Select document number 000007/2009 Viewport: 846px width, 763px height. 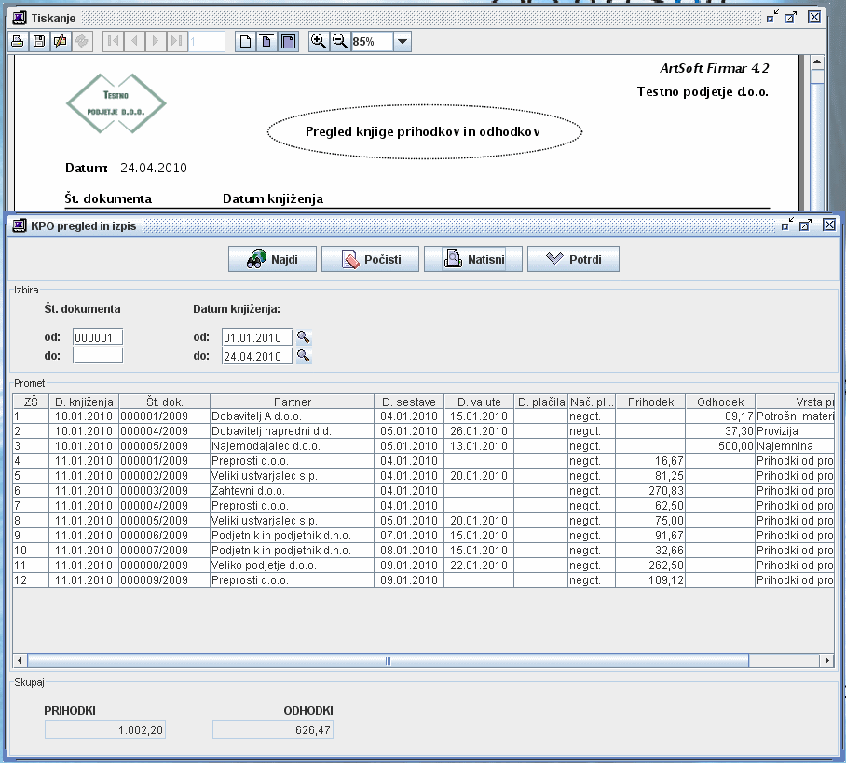click(165, 551)
